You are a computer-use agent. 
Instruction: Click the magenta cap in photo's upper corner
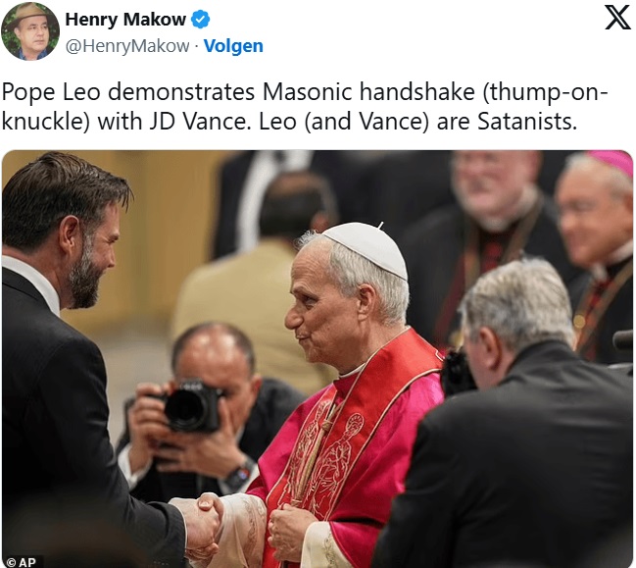[612, 160]
